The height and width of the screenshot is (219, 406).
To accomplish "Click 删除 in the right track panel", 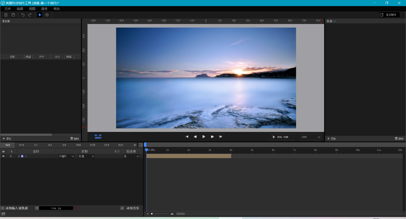I will tap(399, 139).
